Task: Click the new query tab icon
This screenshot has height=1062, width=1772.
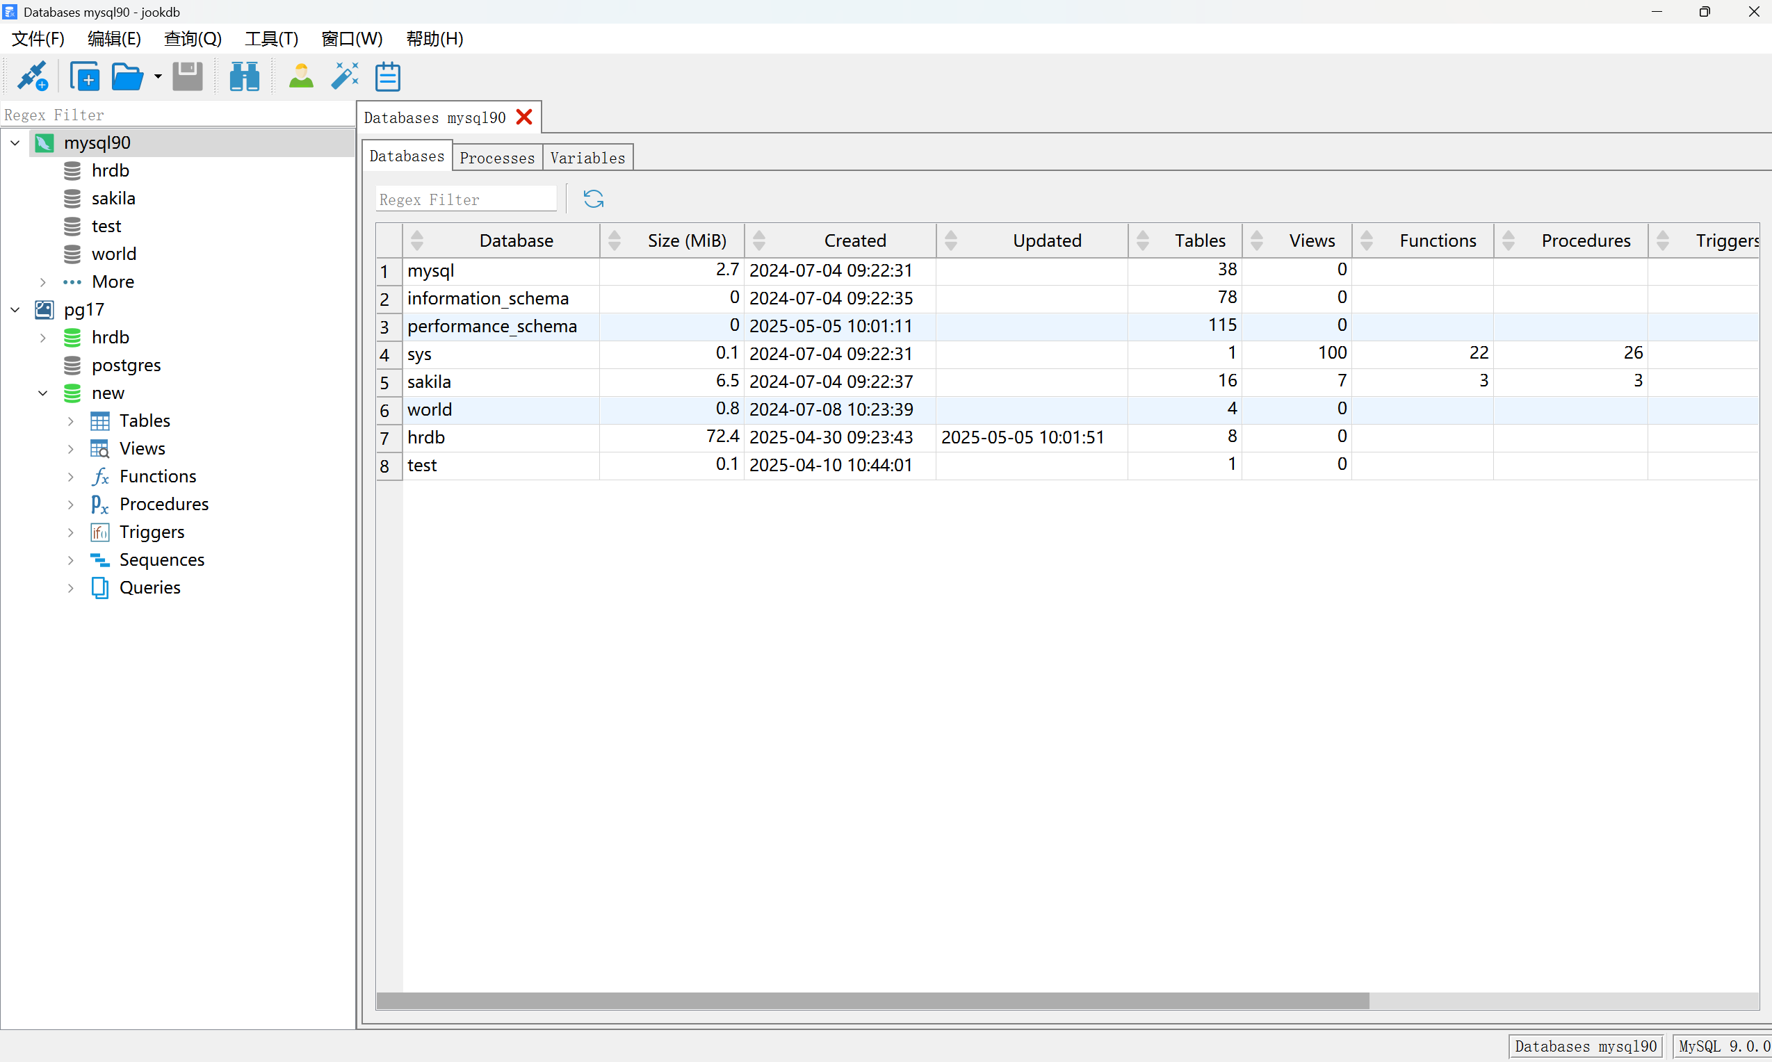Action: click(84, 76)
